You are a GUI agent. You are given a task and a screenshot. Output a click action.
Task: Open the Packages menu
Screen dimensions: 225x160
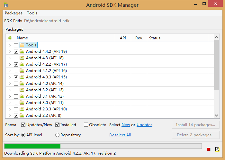tap(14, 13)
